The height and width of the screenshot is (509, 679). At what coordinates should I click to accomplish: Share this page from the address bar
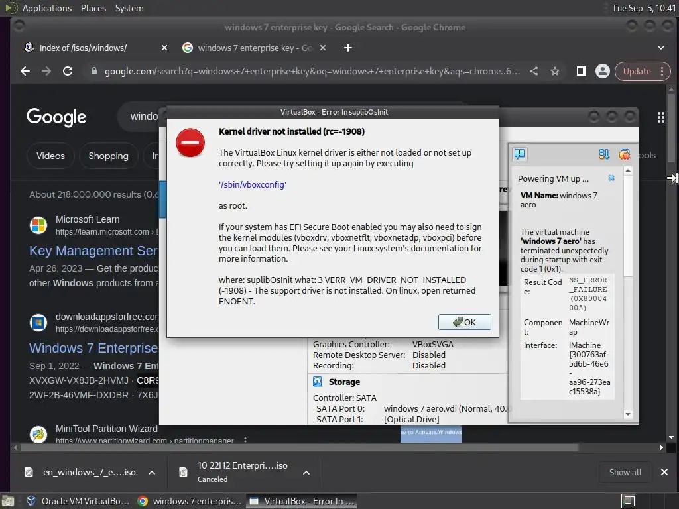534,71
